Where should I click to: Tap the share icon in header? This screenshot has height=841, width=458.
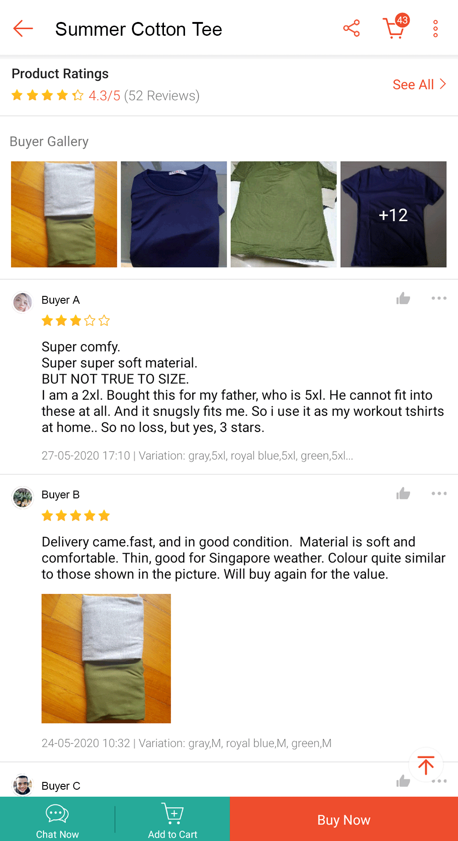point(351,28)
